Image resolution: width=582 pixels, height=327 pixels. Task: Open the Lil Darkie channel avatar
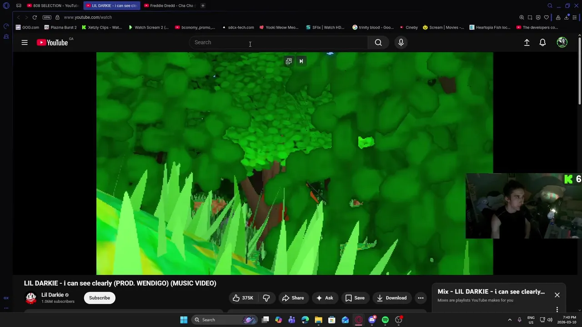pyautogui.click(x=31, y=298)
